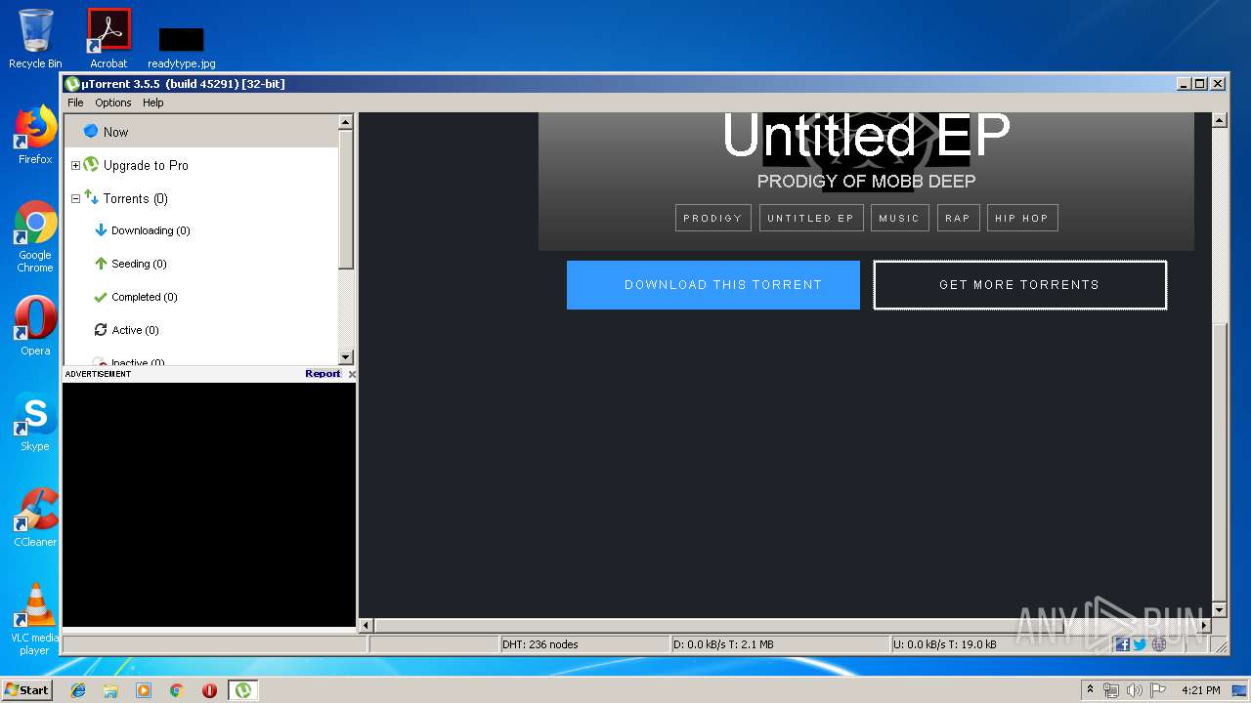
Task: Click globe network icon in status bar
Action: (x=1158, y=644)
